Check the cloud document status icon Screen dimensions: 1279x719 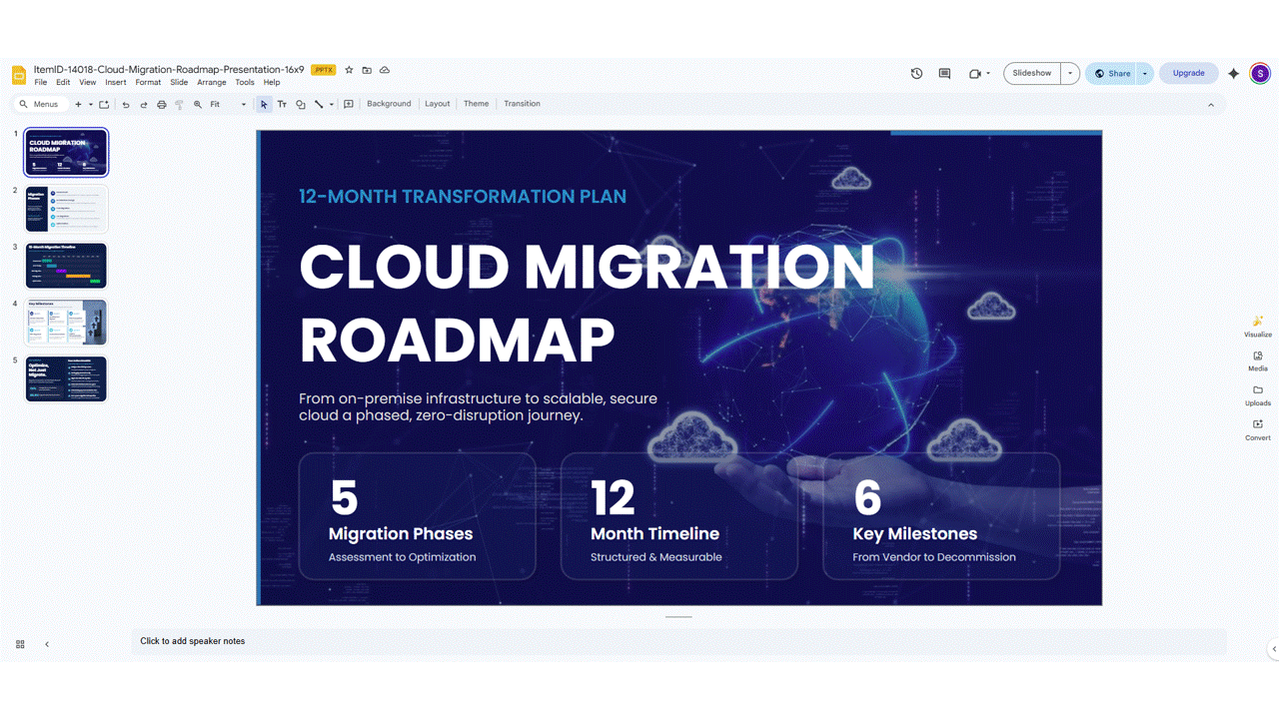[x=385, y=70]
